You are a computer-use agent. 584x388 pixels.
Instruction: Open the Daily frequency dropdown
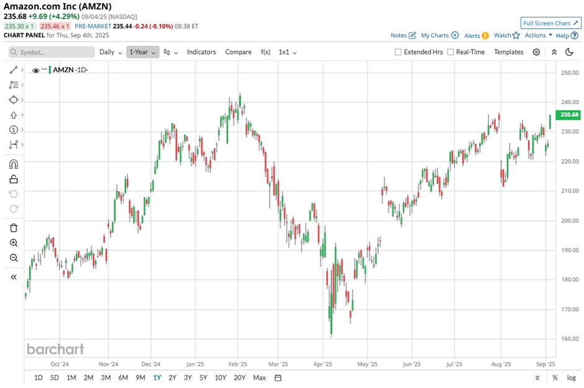tap(111, 52)
